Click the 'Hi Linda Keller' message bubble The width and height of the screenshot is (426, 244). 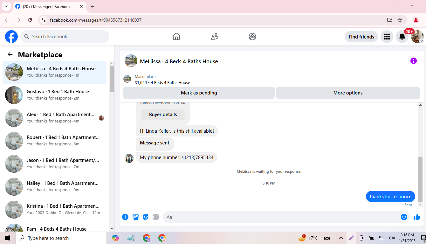coord(177,131)
